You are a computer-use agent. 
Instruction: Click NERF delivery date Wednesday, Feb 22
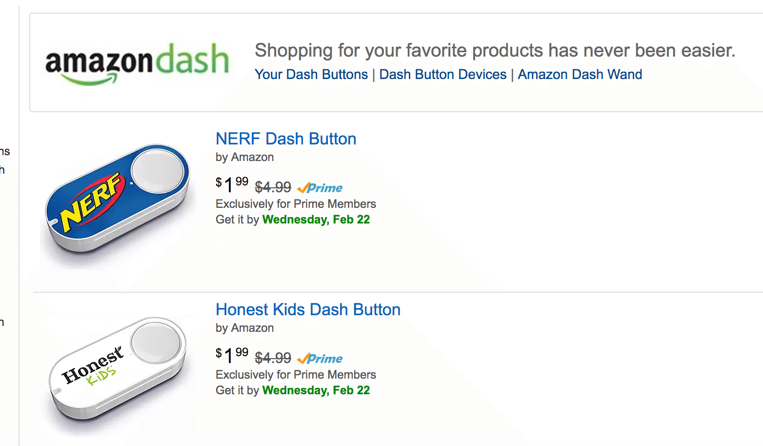[x=316, y=220]
